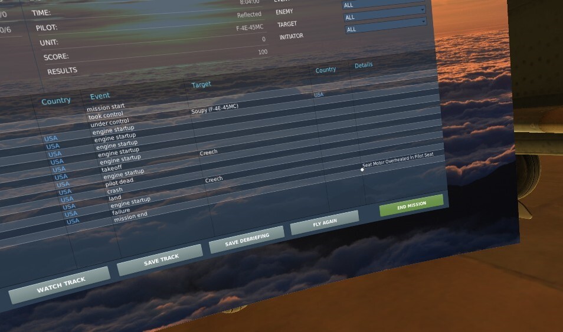Click "Creech" in the land row
The image size is (563, 332).
click(214, 179)
